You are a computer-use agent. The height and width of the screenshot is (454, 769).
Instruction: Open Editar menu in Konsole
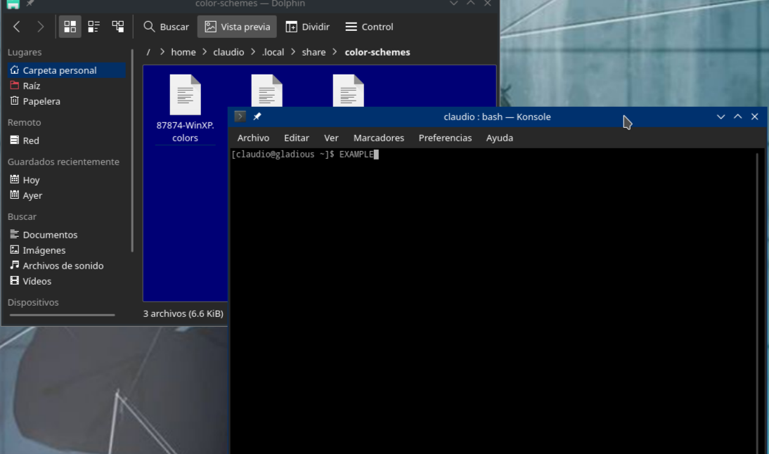(x=297, y=138)
